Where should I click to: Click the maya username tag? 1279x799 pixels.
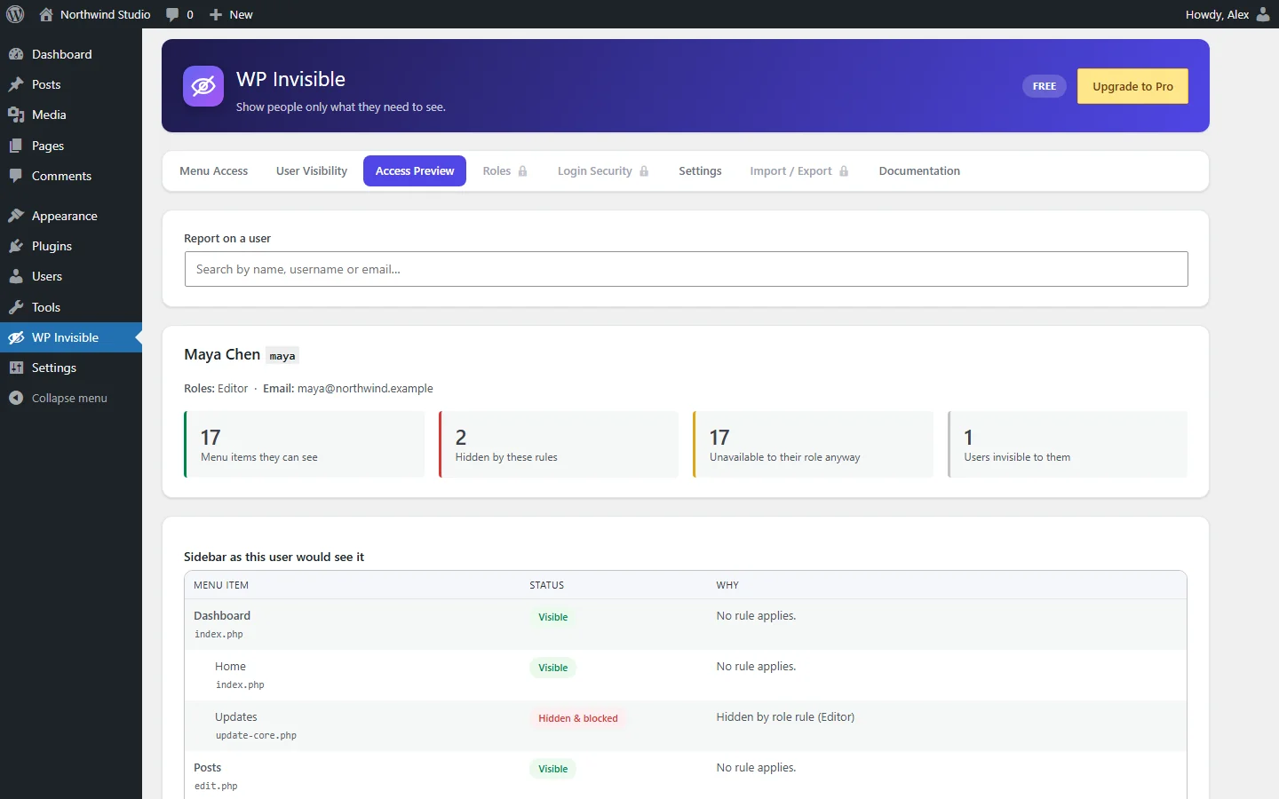coord(282,356)
